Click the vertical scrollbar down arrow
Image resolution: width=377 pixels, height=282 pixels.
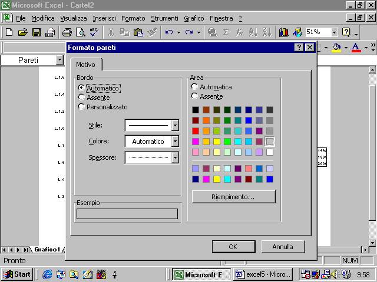(x=372, y=243)
